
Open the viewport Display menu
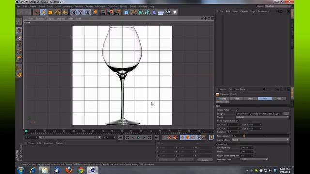point(50,19)
